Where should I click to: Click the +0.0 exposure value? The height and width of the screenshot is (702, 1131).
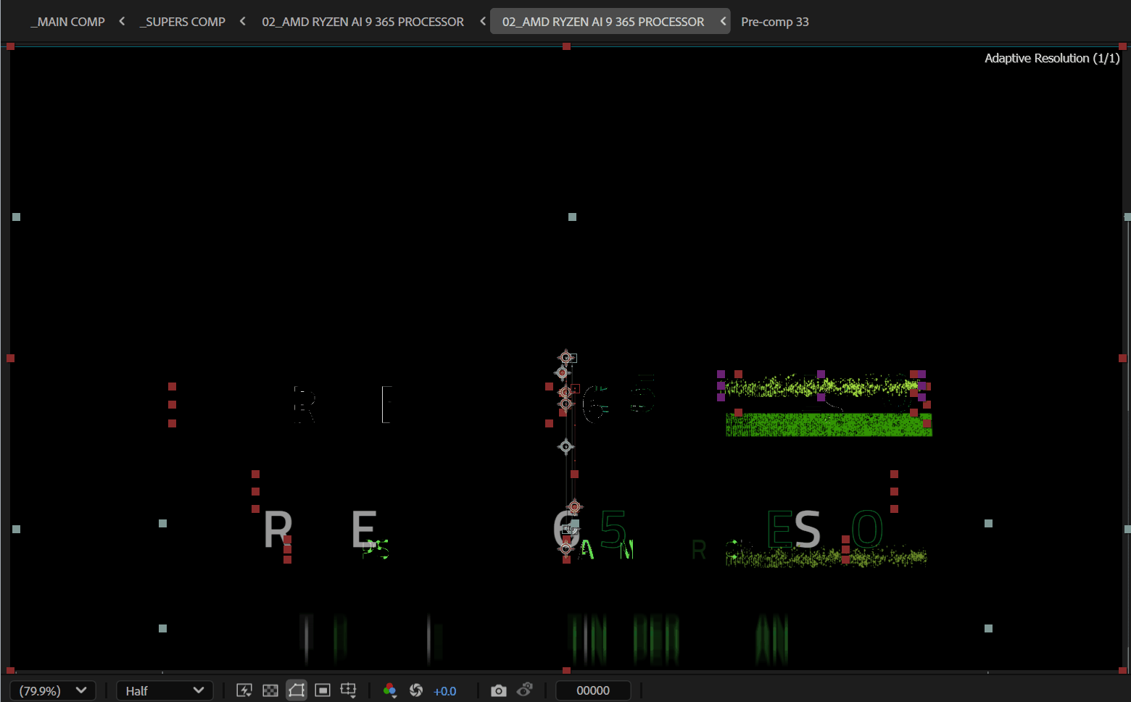click(445, 691)
